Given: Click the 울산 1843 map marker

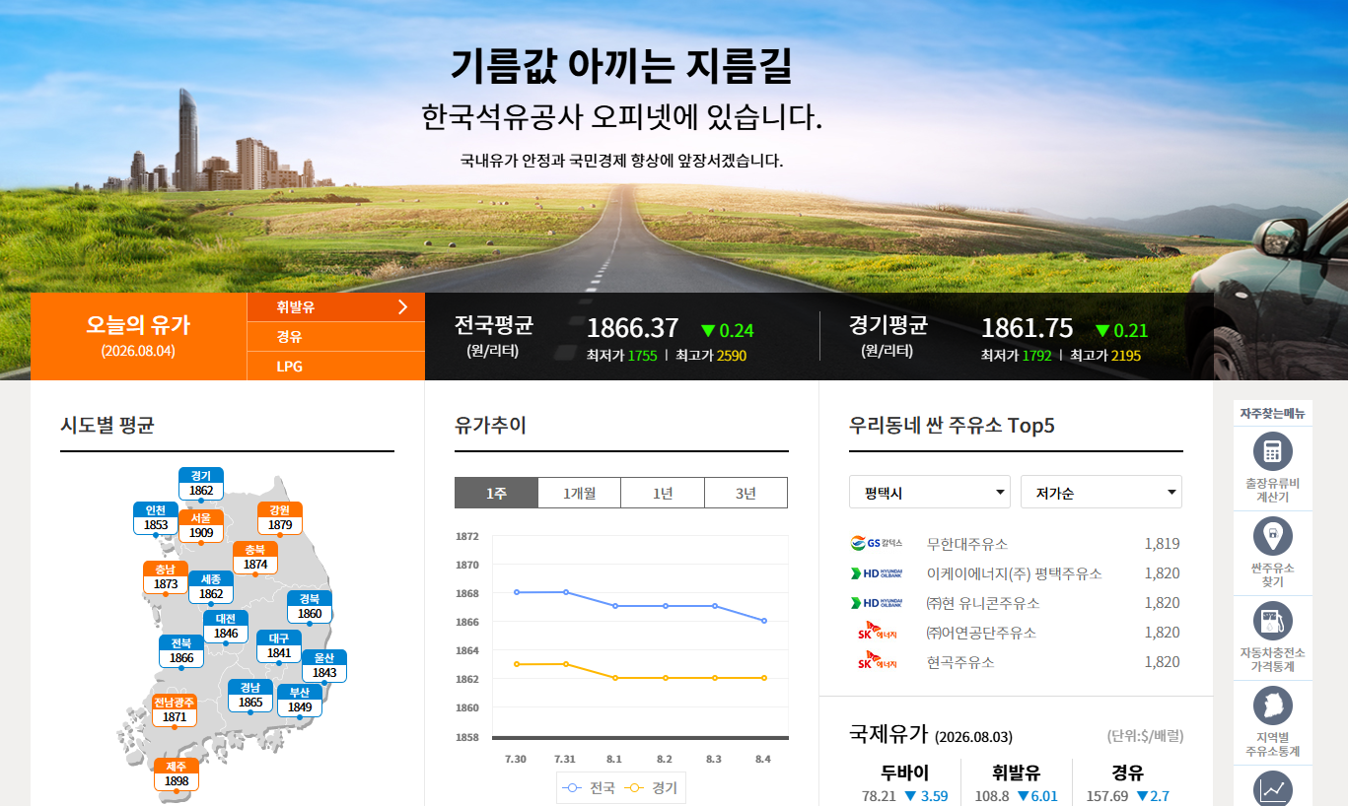Looking at the screenshot, I should (324, 666).
